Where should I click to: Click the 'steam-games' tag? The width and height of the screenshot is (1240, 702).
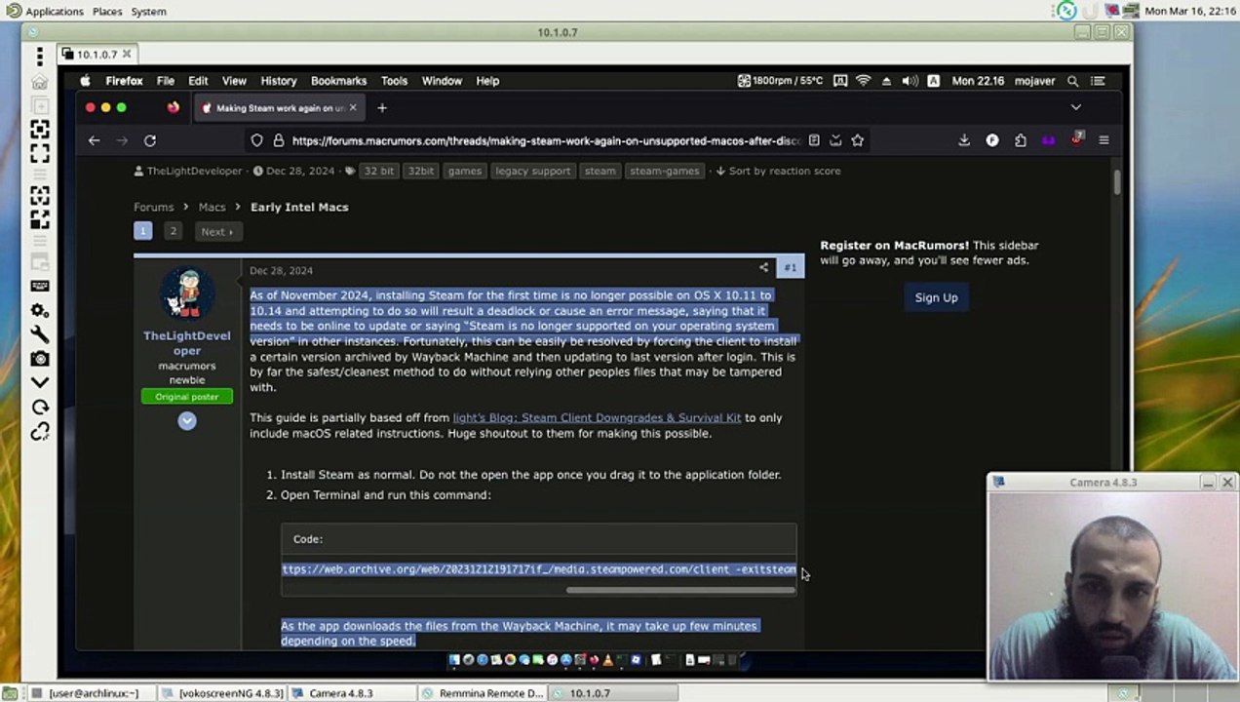point(664,171)
